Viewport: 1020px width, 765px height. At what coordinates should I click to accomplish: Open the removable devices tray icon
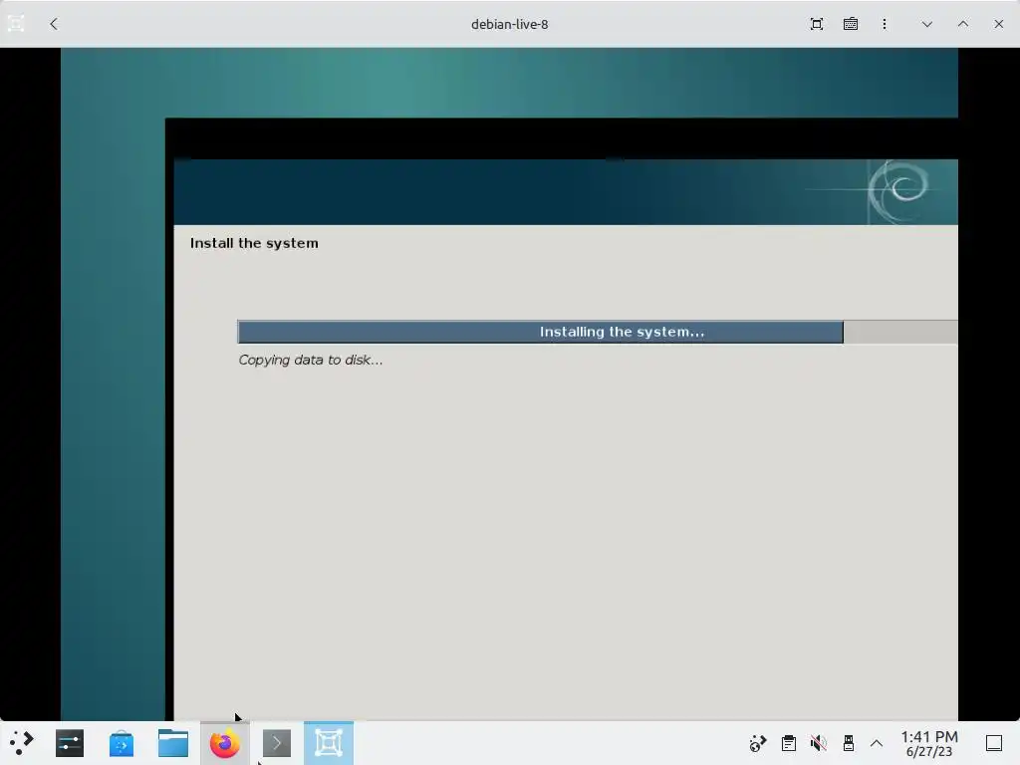[849, 743]
